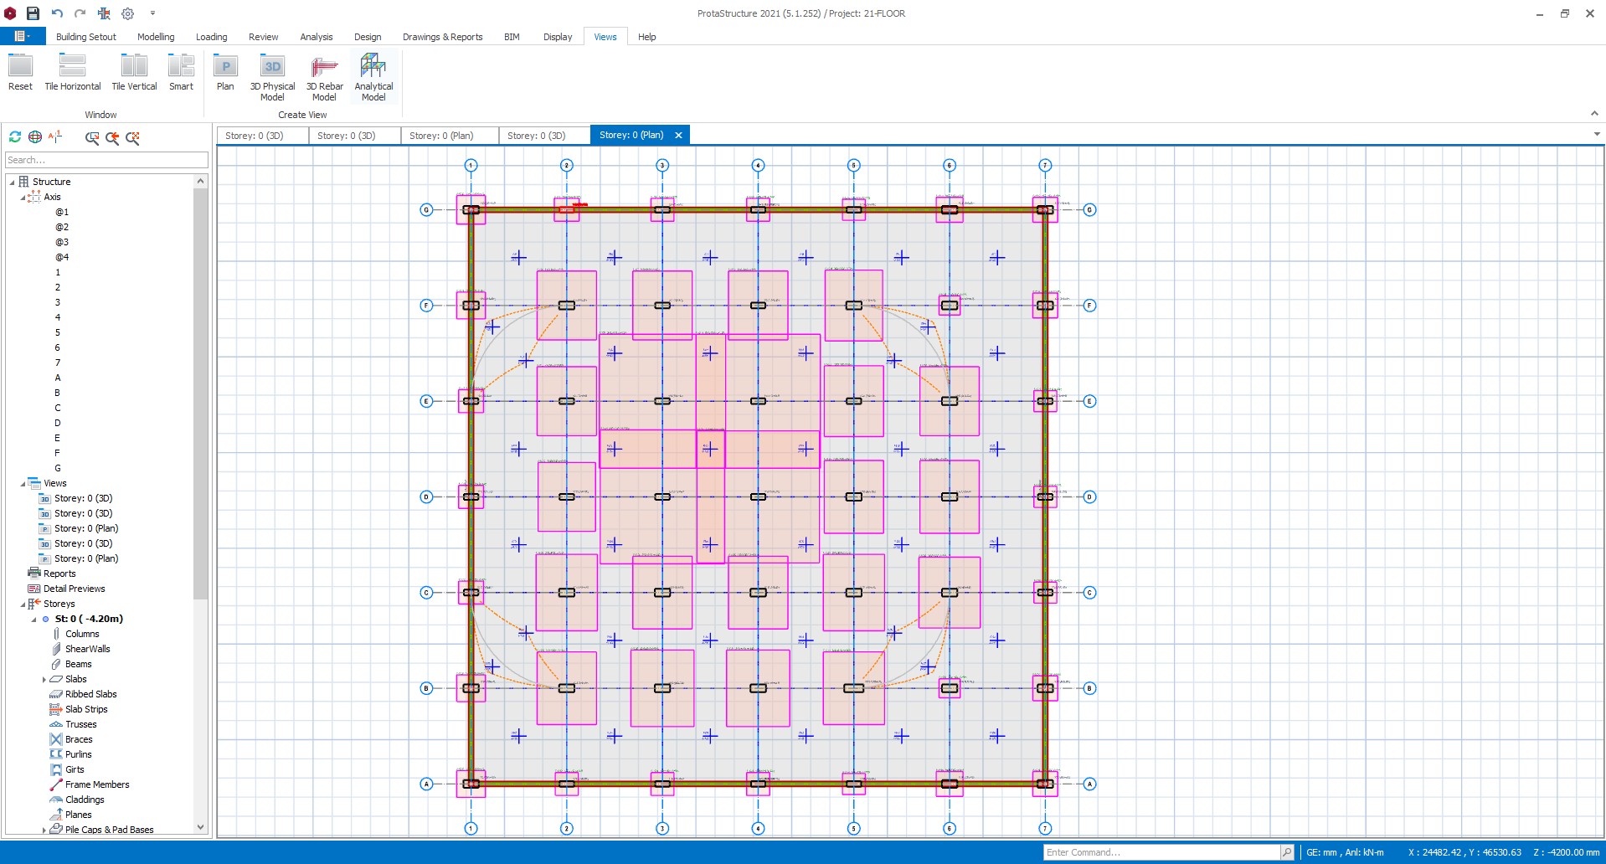Create a new Plan view
The height and width of the screenshot is (864, 1606).
pyautogui.click(x=225, y=72)
